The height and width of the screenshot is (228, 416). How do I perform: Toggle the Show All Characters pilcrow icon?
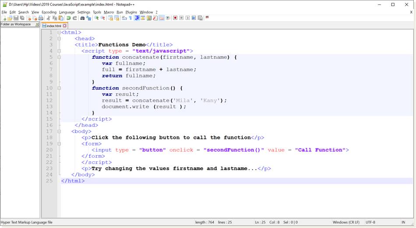pyautogui.click(x=130, y=18)
